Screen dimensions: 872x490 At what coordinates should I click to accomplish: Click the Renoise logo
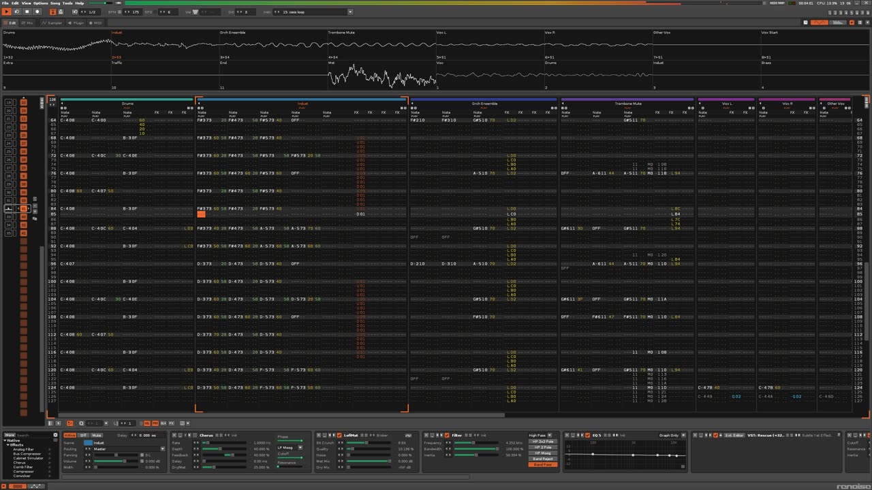pos(853,485)
